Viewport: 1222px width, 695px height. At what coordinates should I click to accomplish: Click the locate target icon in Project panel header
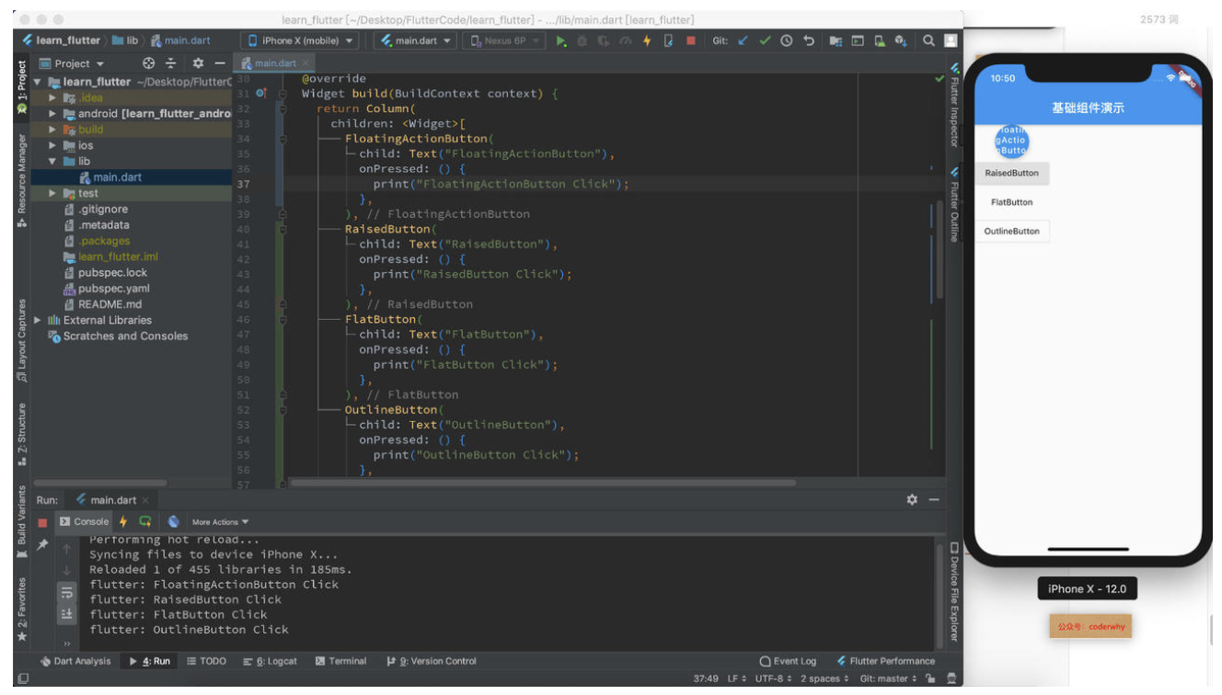coord(149,63)
